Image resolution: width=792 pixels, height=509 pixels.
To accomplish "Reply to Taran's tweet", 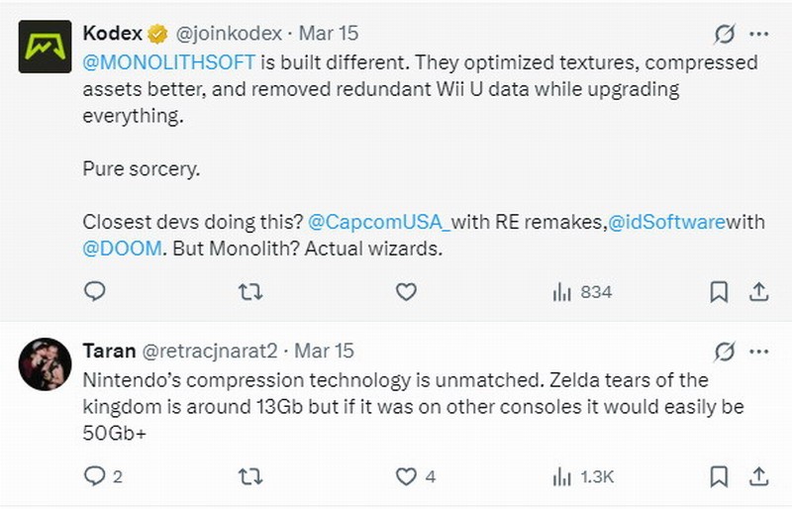I will click(95, 476).
